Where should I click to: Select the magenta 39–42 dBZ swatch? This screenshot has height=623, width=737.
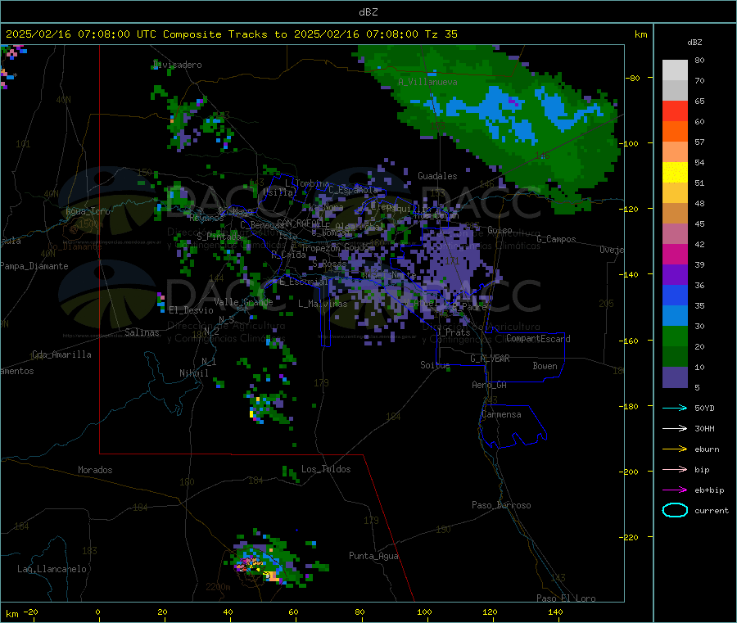click(x=675, y=254)
